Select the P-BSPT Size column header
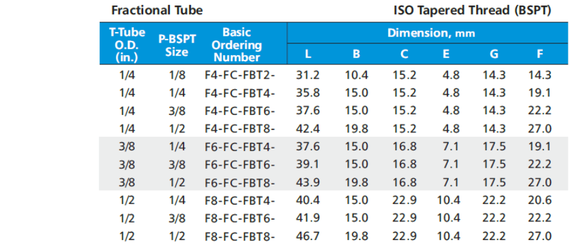Viewport: 569px width, 248px height. pyautogui.click(x=177, y=45)
